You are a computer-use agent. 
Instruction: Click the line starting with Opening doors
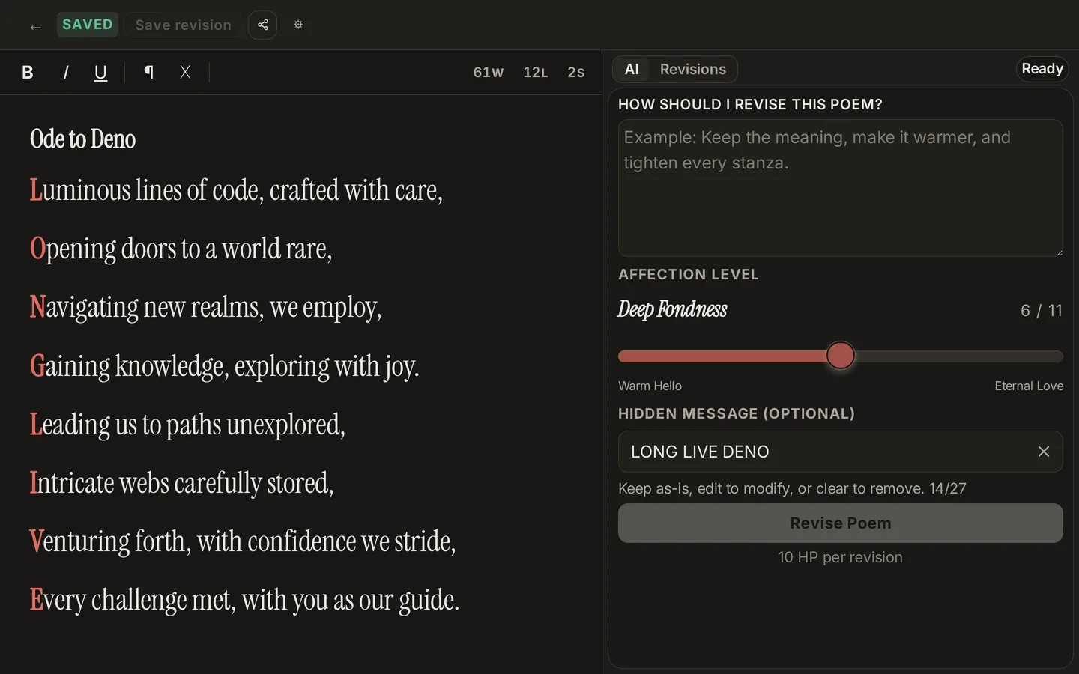tap(181, 249)
